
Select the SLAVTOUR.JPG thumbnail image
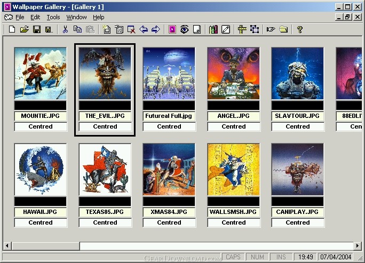297,73
